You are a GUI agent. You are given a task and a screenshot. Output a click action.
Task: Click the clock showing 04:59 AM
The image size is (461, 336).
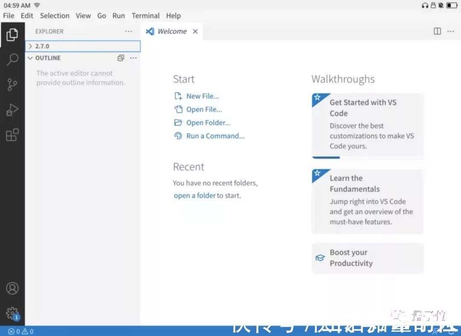[17, 5]
